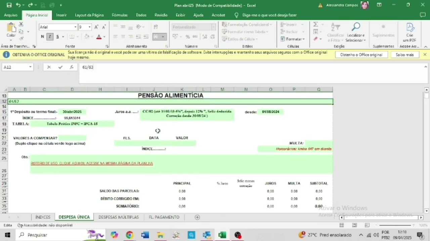
Task: Click the fill color bucket icon
Action: (87, 37)
